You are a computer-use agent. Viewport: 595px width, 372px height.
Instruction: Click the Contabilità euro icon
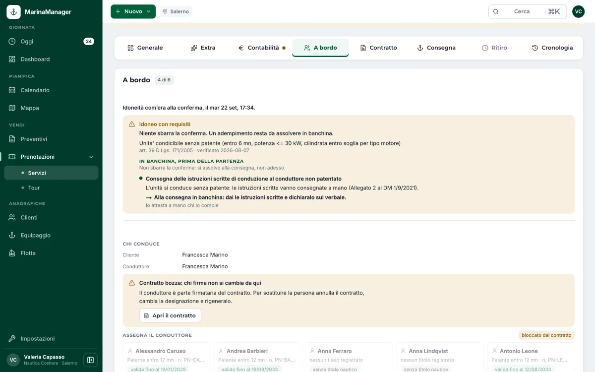point(241,48)
